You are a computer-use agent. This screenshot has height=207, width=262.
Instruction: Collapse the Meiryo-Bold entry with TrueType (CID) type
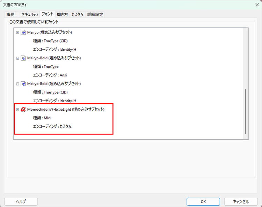pyautogui.click(x=17, y=84)
